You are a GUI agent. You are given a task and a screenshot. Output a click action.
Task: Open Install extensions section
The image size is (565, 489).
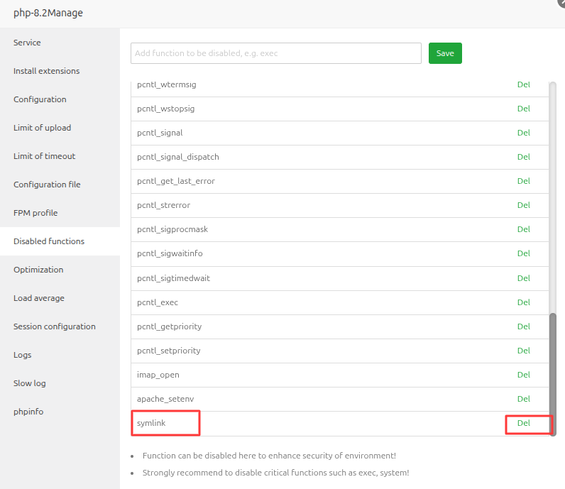click(x=46, y=71)
